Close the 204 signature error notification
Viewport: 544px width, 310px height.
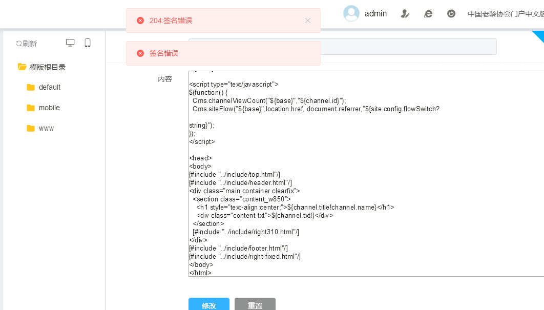coord(308,20)
